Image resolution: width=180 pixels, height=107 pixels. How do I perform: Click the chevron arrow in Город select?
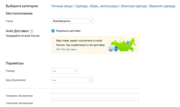(x=91, y=21)
